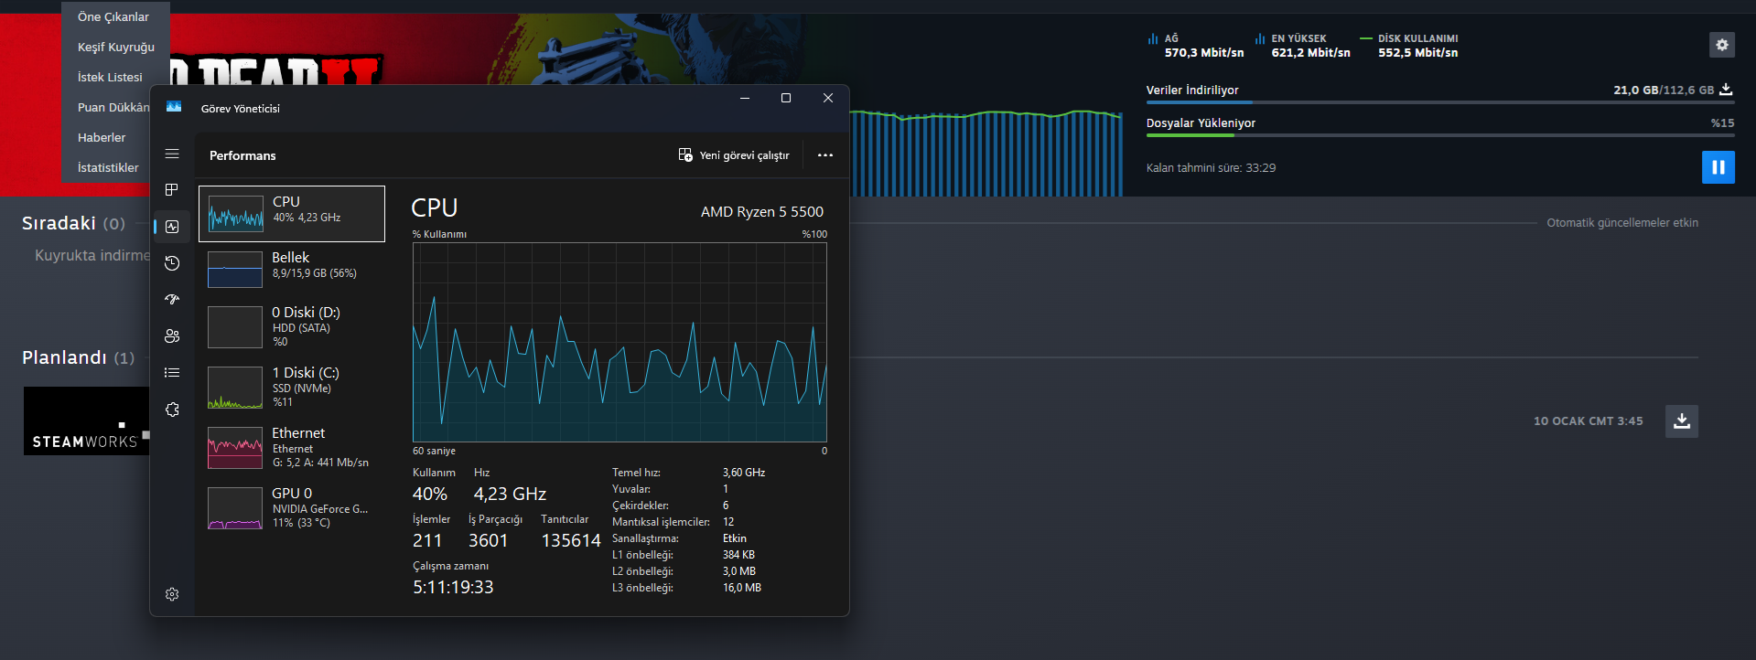Close the Görev Yöneticisi window

pyautogui.click(x=828, y=99)
